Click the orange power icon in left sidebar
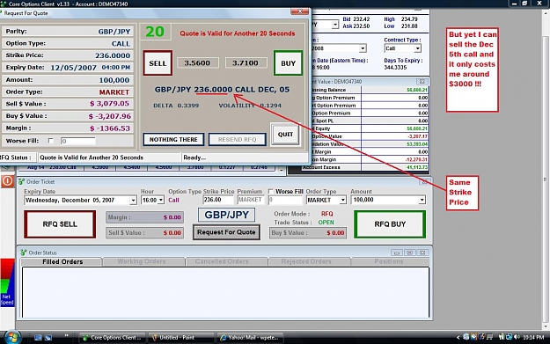This screenshot has width=550, height=344. [x=7, y=181]
